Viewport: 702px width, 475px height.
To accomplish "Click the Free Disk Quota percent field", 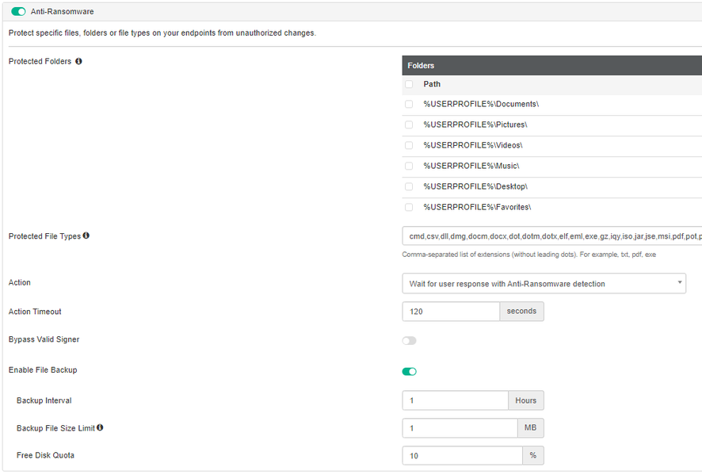I will tap(462, 456).
